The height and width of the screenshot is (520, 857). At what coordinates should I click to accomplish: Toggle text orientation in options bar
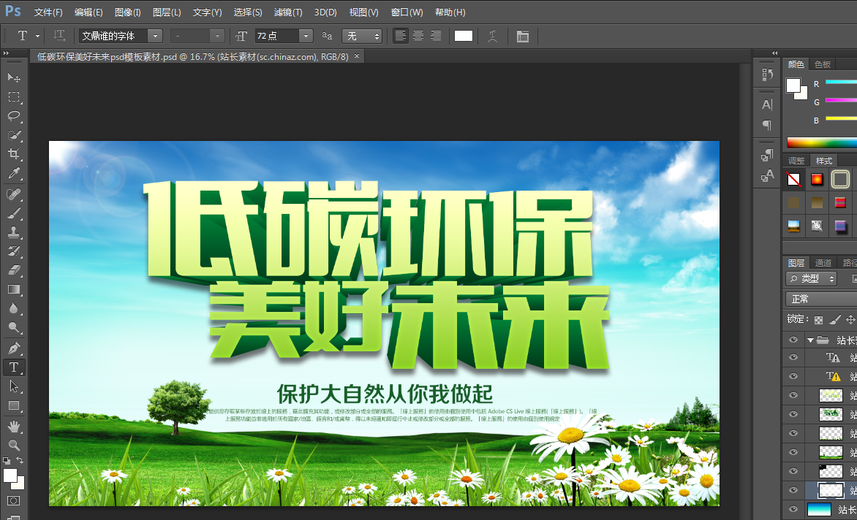click(59, 36)
